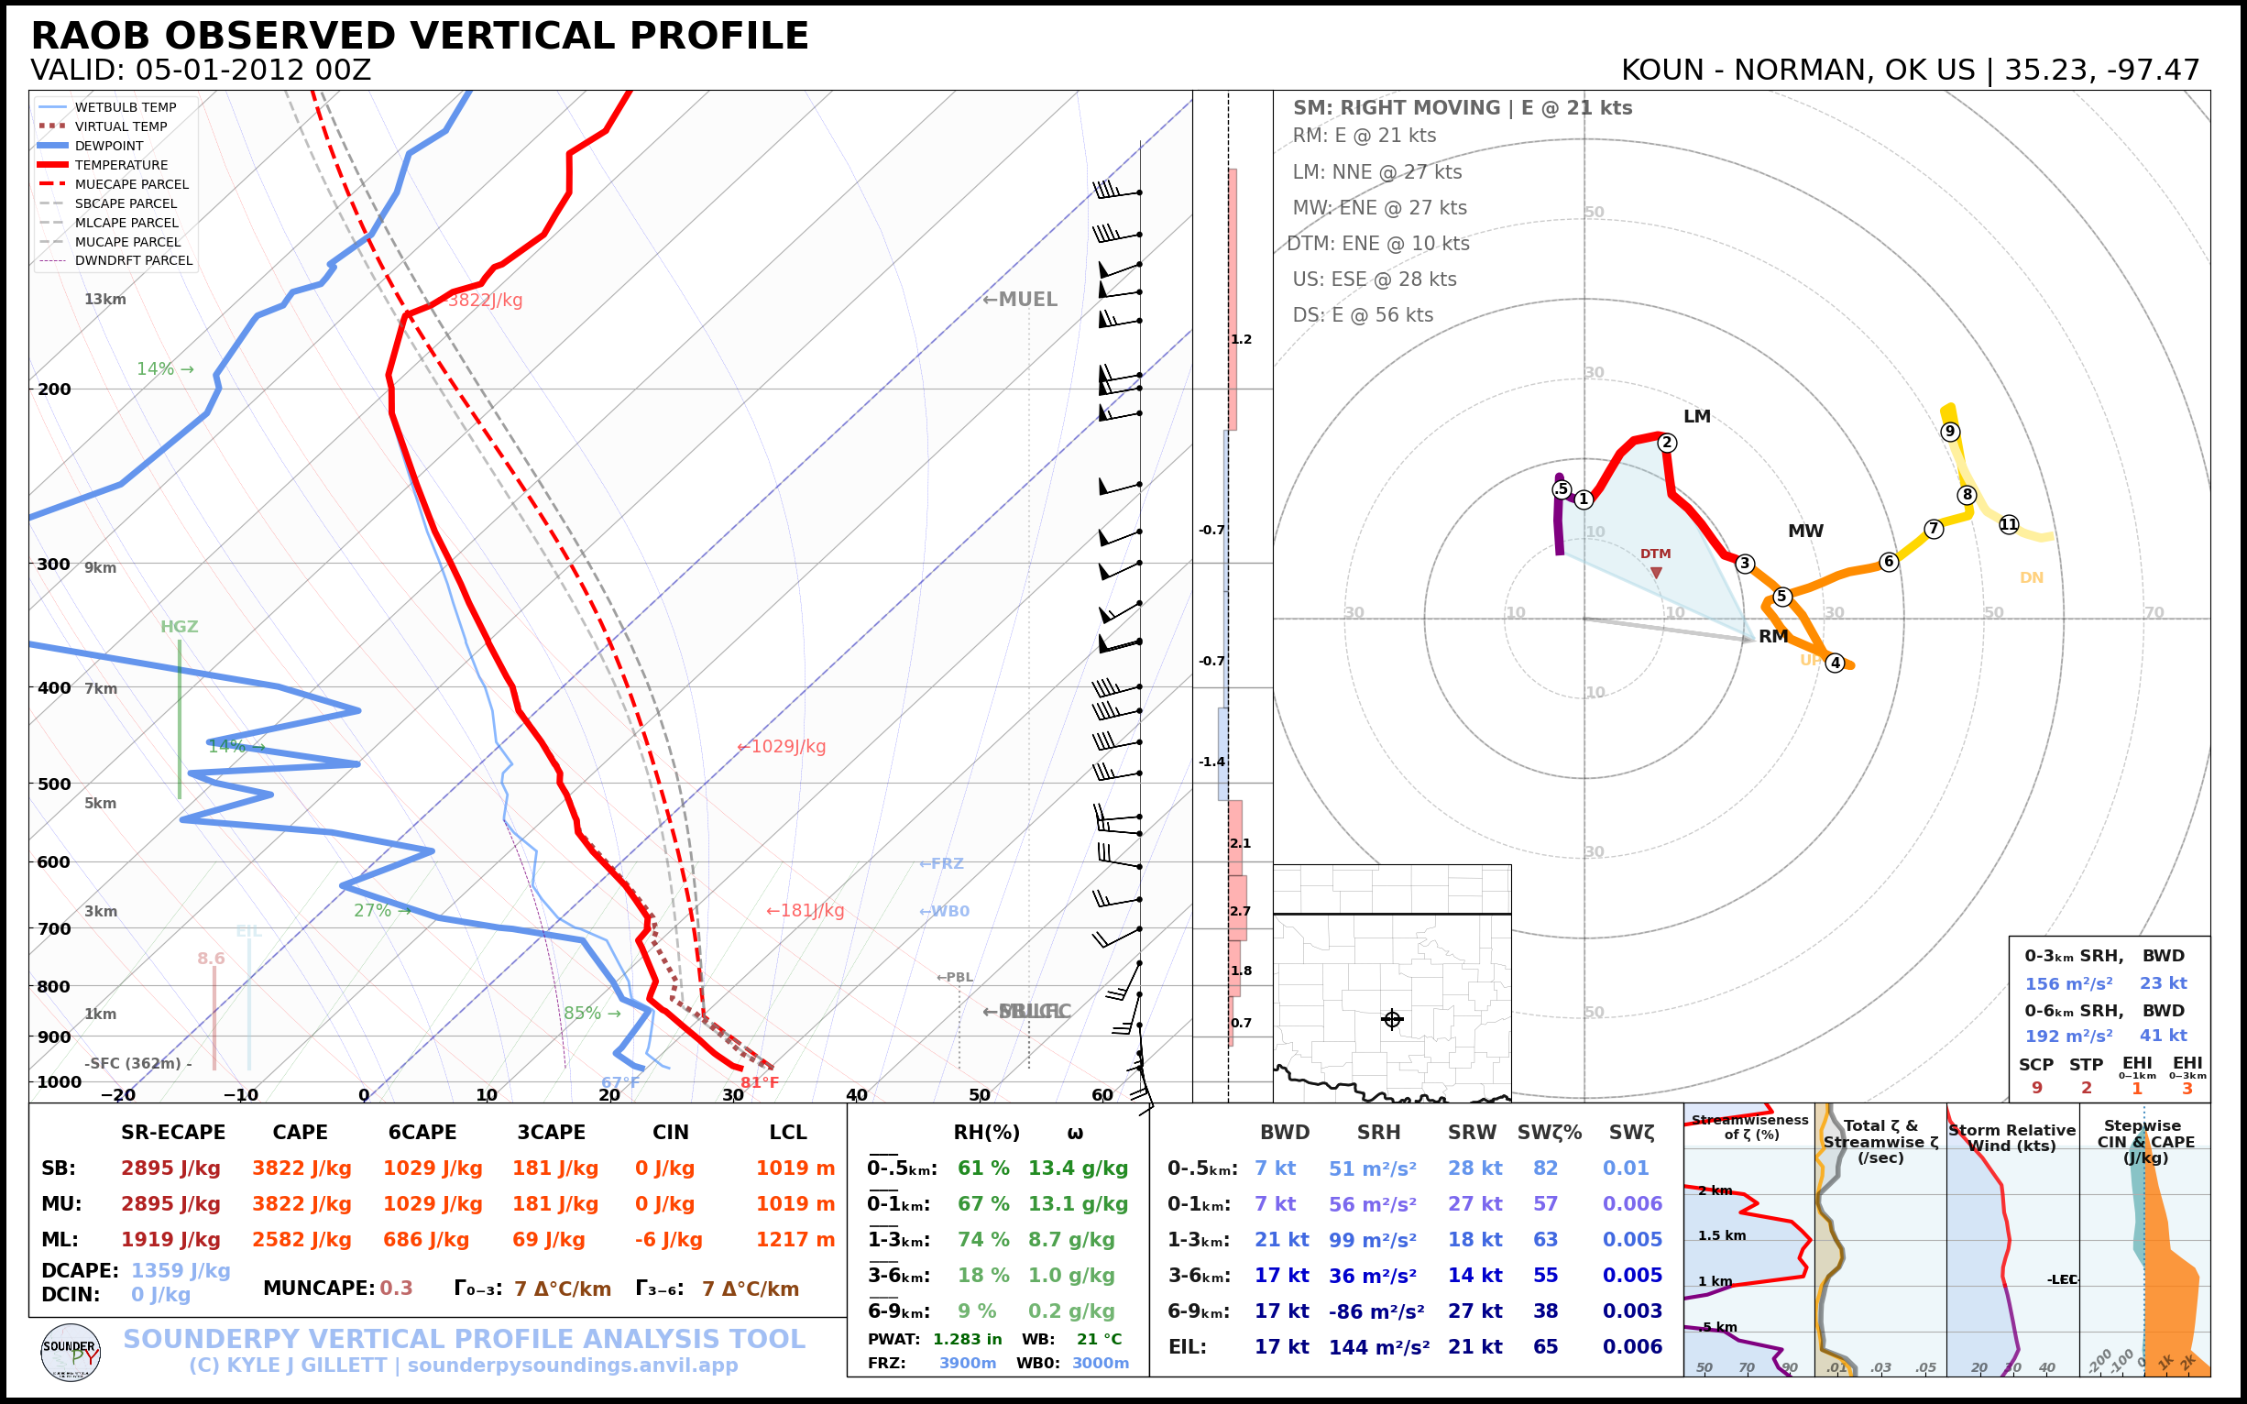Click the SounderPy logo icon

(71, 1352)
